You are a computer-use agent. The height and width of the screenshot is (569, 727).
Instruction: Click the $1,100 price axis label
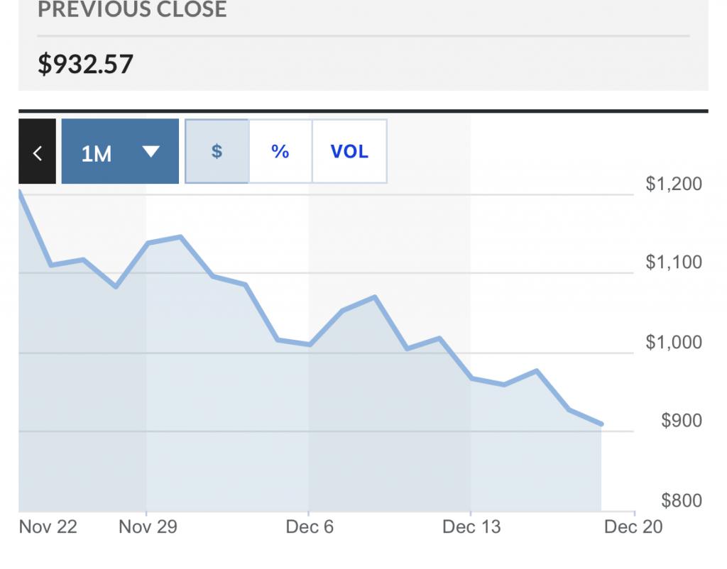tap(674, 263)
